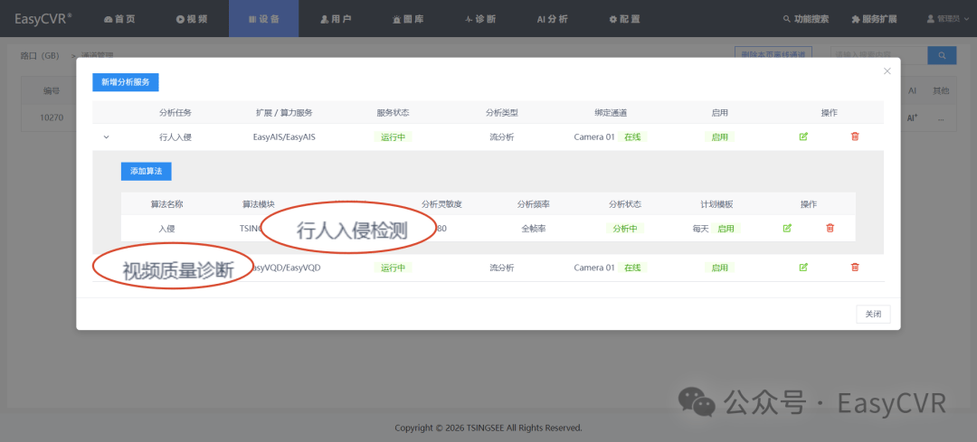Open the 诊断 tab
This screenshot has width=977, height=442.
pyautogui.click(x=480, y=19)
